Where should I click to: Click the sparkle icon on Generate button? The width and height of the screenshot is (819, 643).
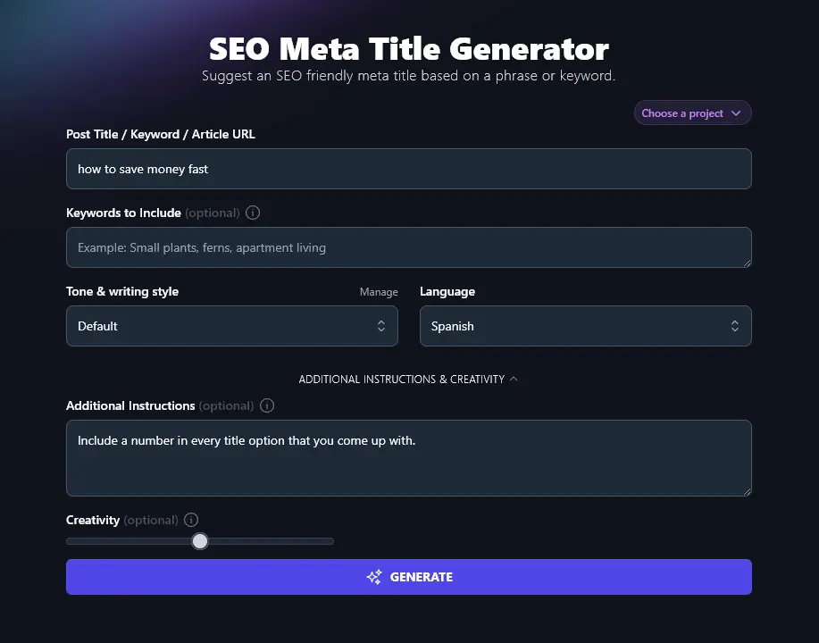[x=374, y=577]
